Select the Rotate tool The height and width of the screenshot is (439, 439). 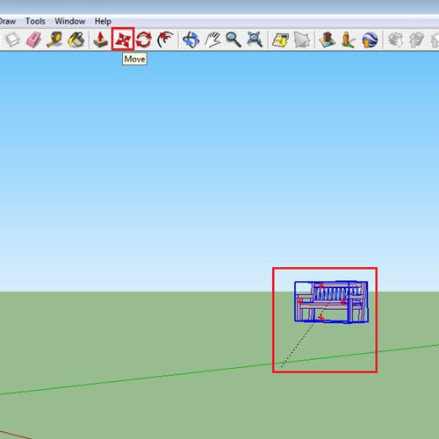(x=144, y=40)
